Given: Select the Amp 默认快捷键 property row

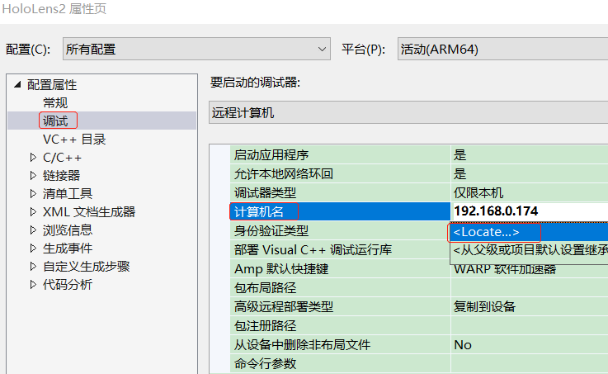Looking at the screenshot, I should 340,268.
